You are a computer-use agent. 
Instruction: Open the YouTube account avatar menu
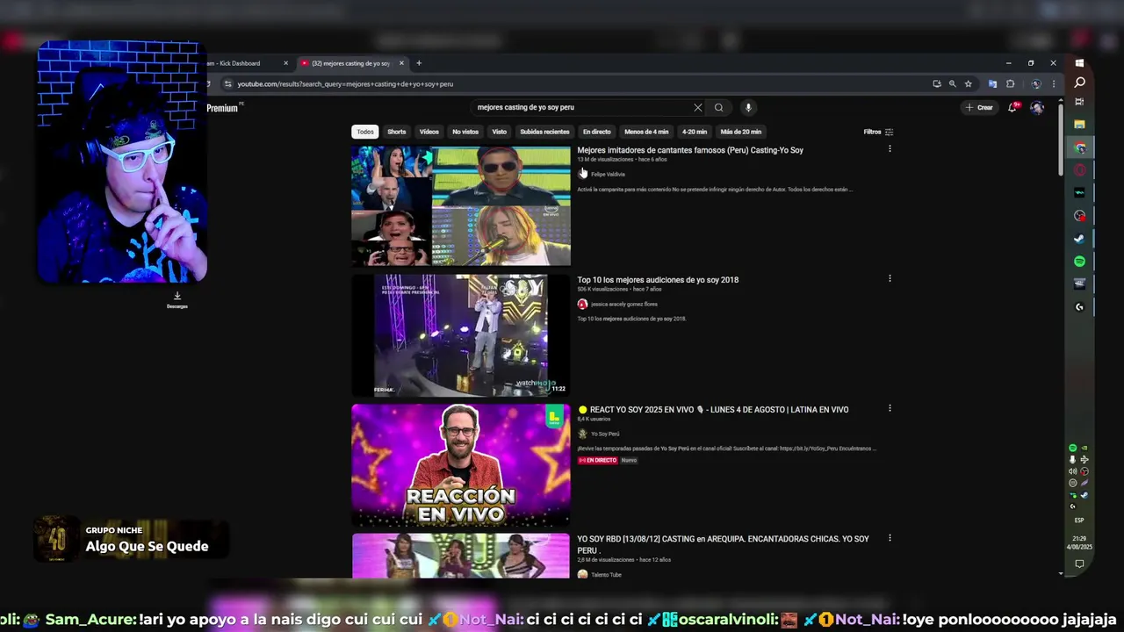pos(1037,107)
